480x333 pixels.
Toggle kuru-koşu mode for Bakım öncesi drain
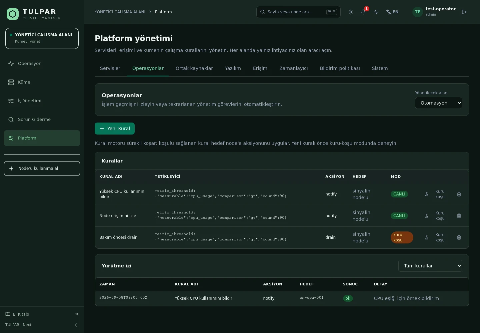pyautogui.click(x=402, y=237)
